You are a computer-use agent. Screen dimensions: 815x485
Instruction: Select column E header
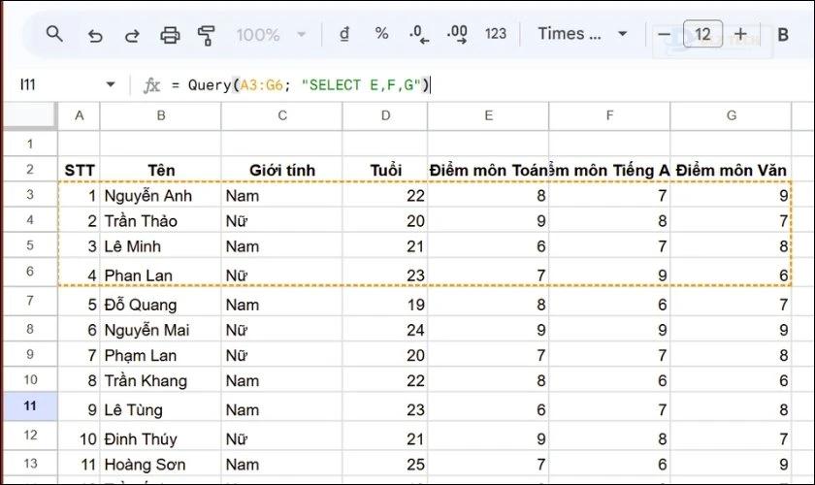click(x=488, y=115)
